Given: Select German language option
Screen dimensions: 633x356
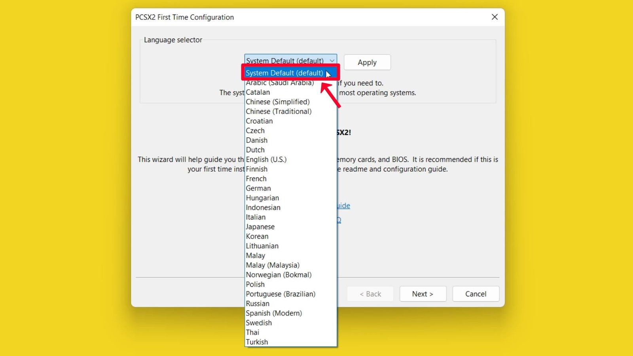Looking at the screenshot, I should click(x=291, y=188).
